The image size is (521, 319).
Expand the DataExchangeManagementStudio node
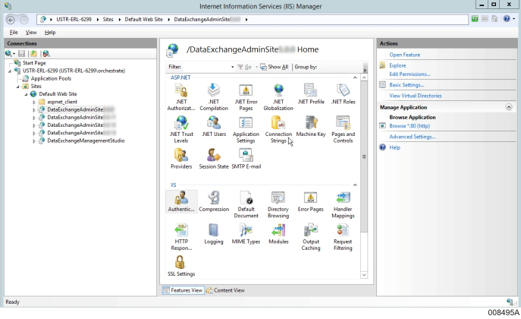coord(34,141)
